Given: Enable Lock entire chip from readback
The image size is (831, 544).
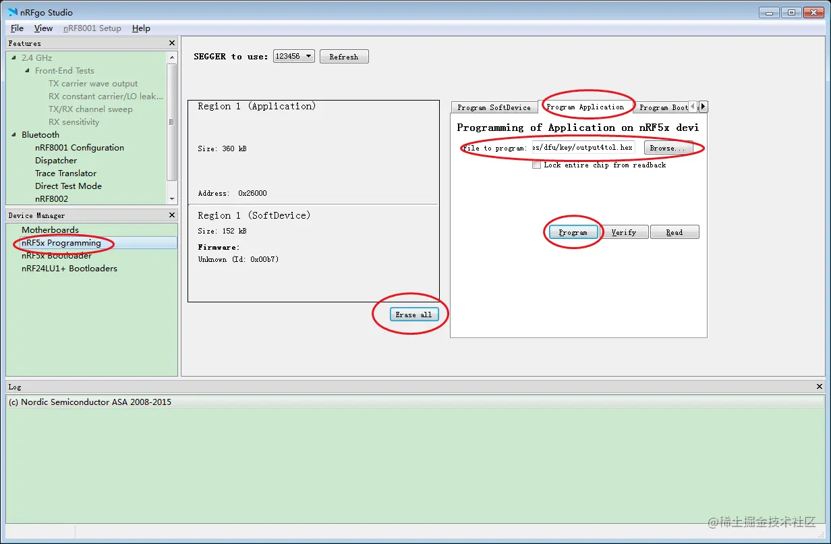Looking at the screenshot, I should 536,165.
